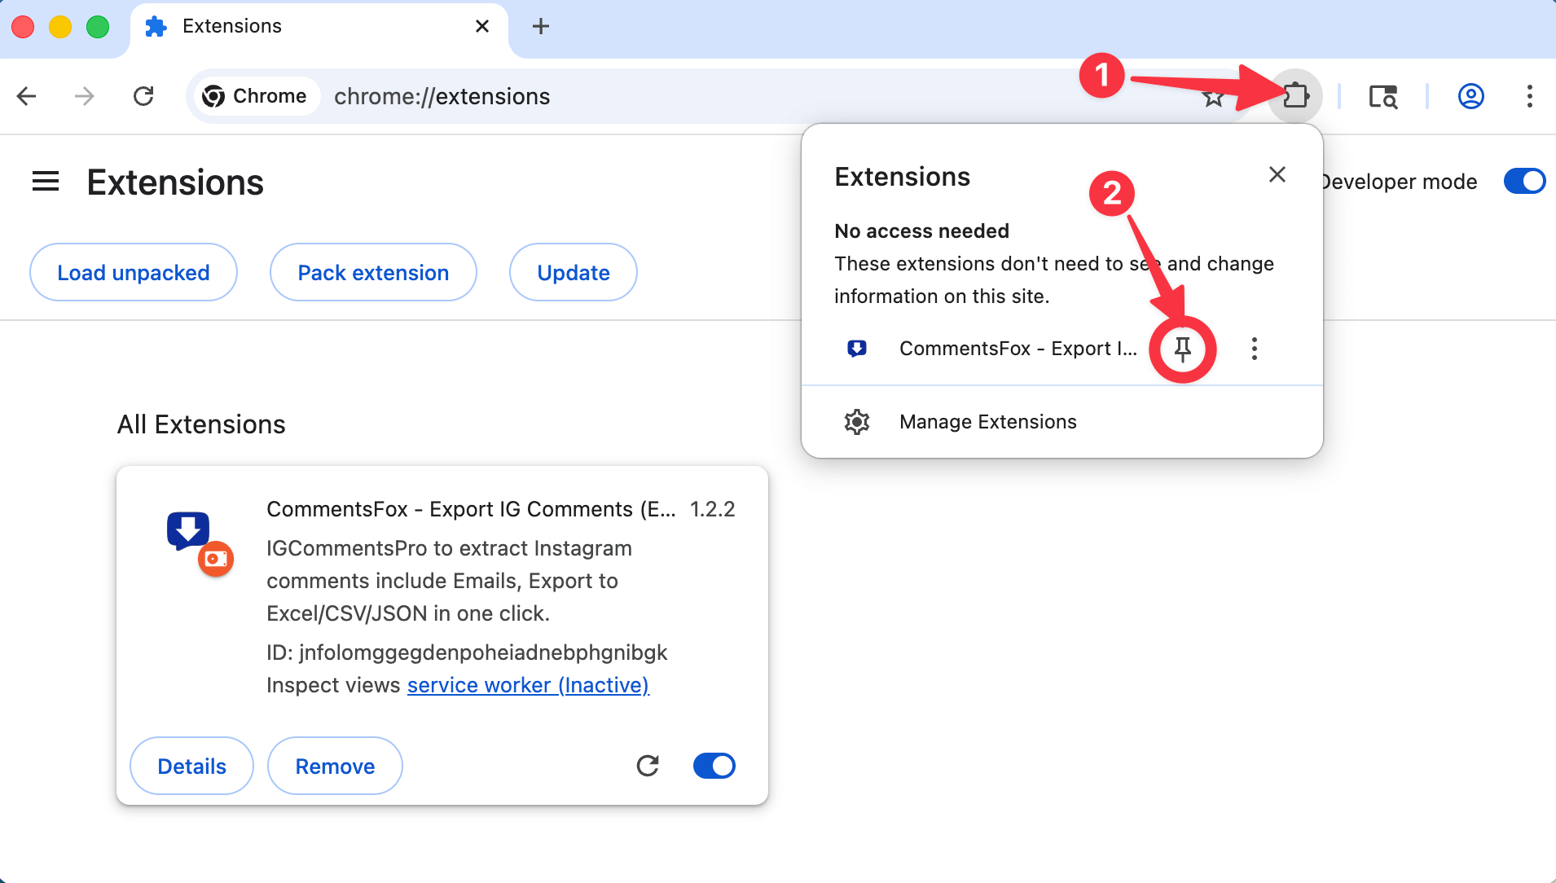
Task: Reload the current page
Action: coord(143,95)
